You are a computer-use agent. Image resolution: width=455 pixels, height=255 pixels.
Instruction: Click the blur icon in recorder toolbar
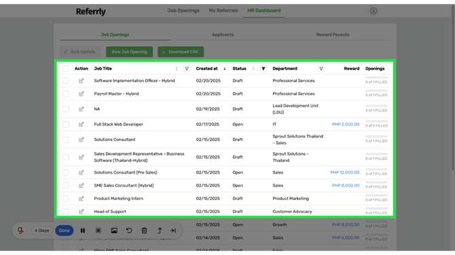coord(98,231)
